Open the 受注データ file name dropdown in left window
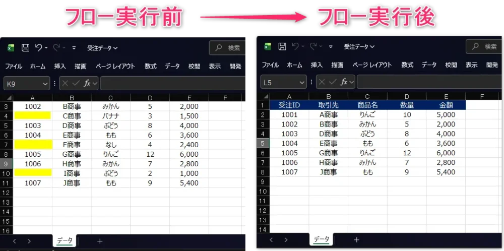The height and width of the screenshot is (251, 504). click(x=102, y=48)
